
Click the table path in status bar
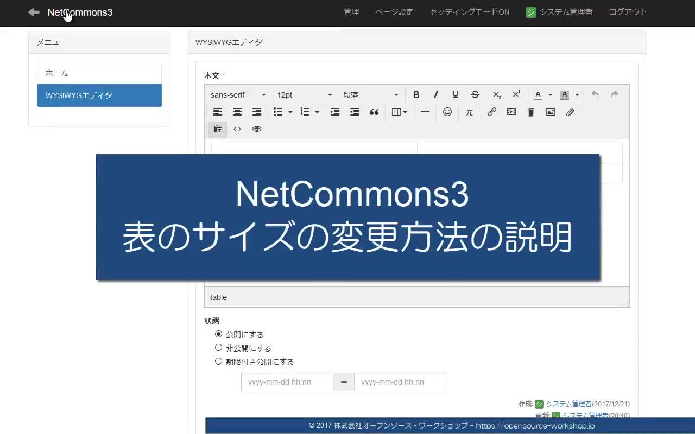pyautogui.click(x=218, y=297)
